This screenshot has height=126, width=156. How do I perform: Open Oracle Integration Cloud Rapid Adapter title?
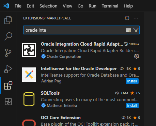click(x=82, y=44)
